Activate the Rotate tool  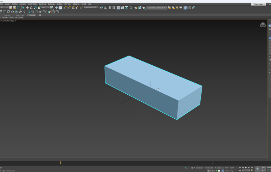click(31, 8)
